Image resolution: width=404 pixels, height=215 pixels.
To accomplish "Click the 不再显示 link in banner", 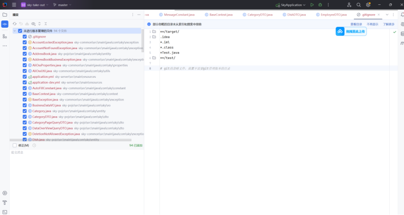I will click(372, 24).
